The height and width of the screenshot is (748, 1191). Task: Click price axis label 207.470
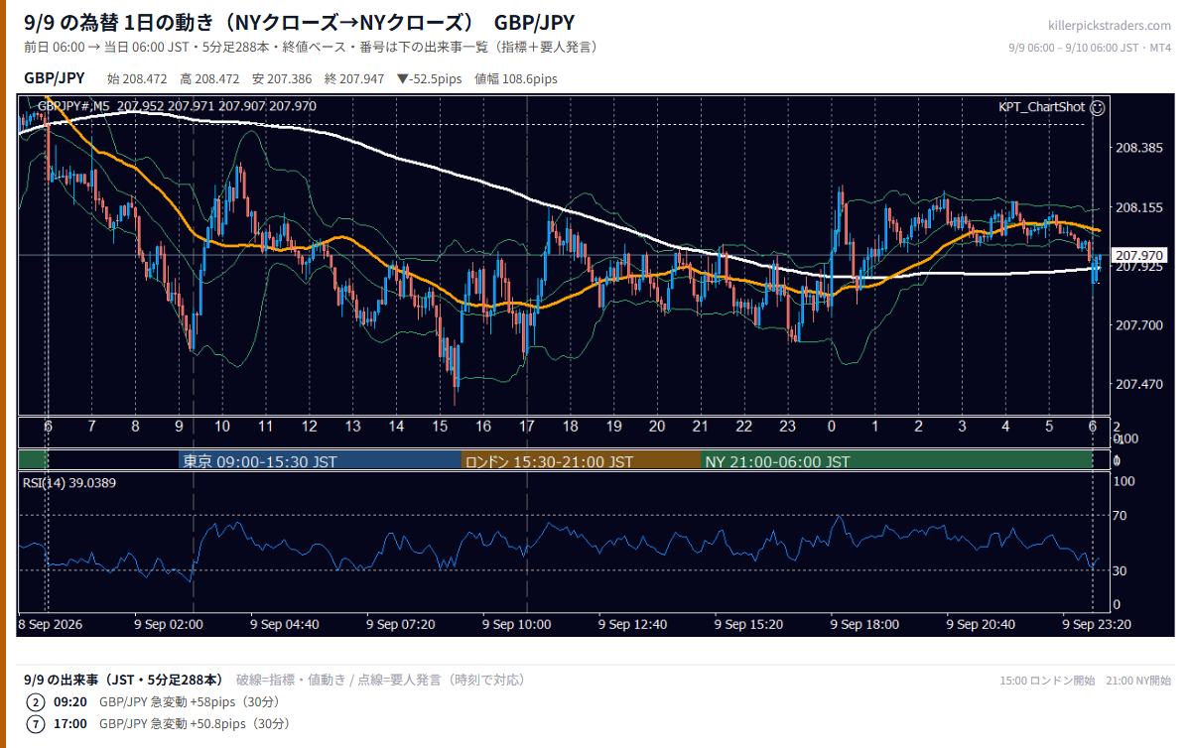1138,384
